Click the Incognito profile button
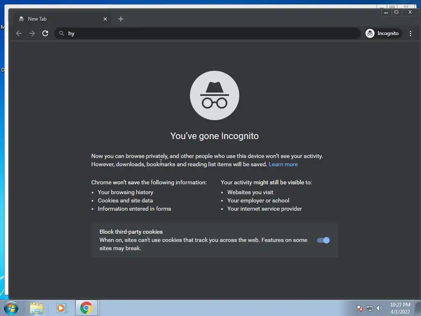 (384, 33)
